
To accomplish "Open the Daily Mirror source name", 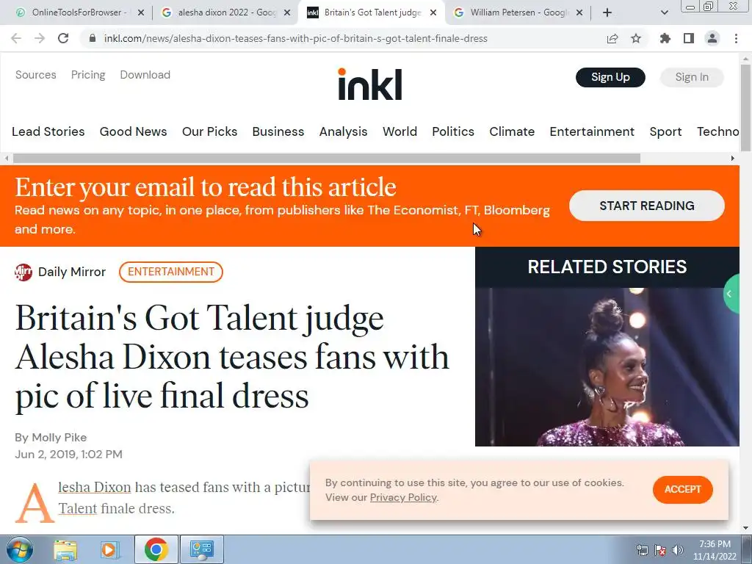I will [72, 272].
